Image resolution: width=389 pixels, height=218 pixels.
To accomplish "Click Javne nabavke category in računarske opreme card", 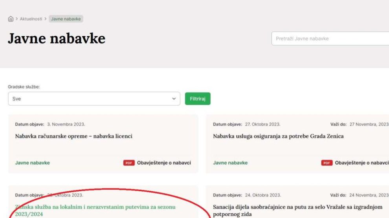I will point(32,163).
